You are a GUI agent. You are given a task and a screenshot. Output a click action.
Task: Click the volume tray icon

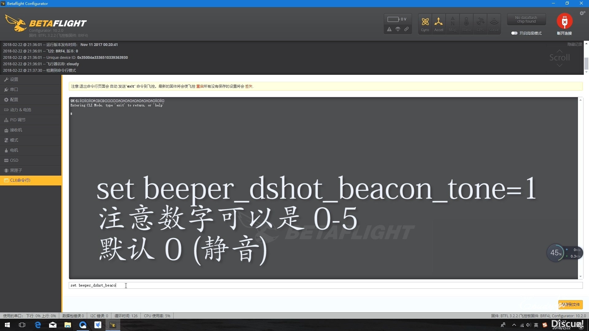pos(529,325)
